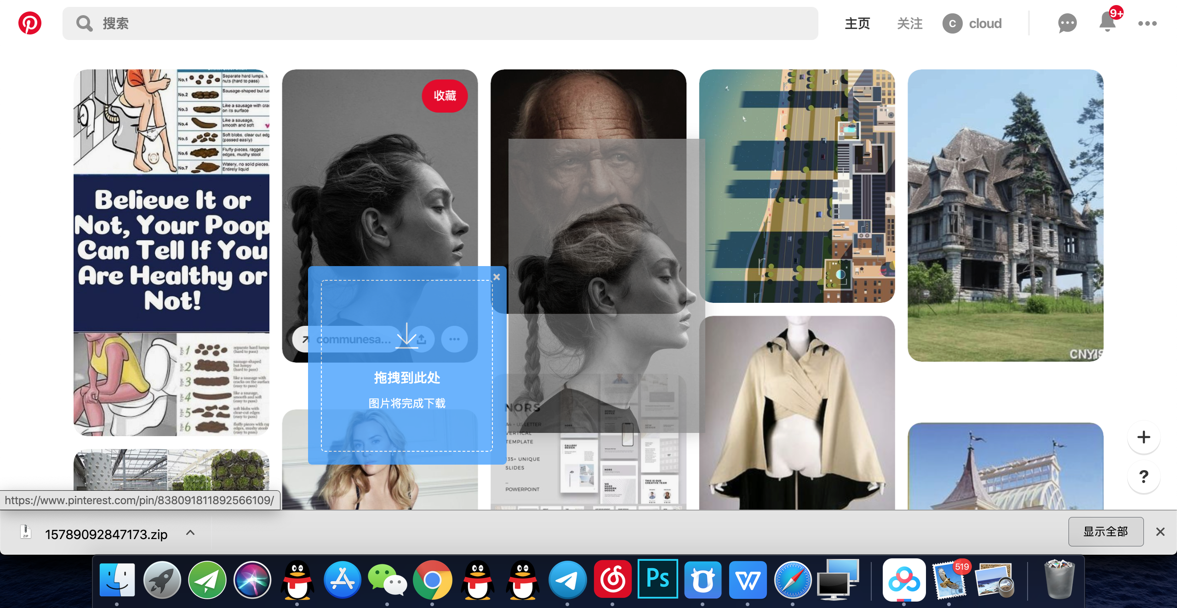Image resolution: width=1177 pixels, height=608 pixels.
Task: Open Launchpad rocket in the dock
Action: [x=162, y=580]
